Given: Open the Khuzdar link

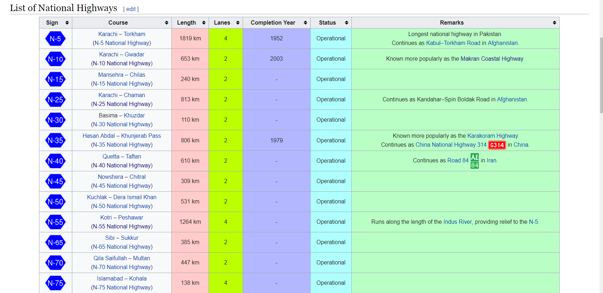Looking at the screenshot, I should (x=135, y=115).
